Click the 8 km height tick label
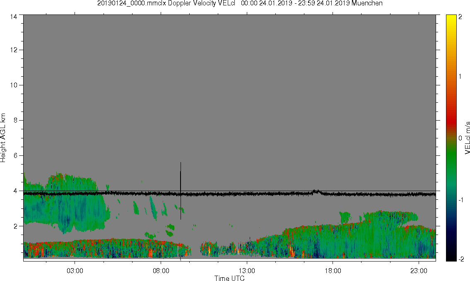 tap(16, 120)
